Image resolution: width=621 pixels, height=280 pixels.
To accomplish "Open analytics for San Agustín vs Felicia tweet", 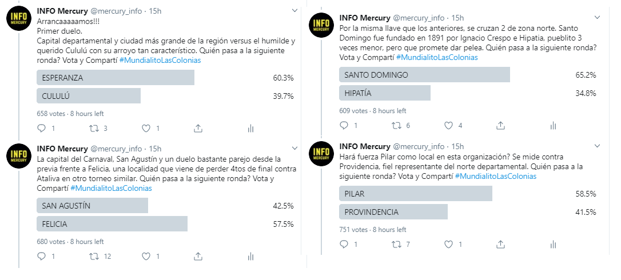I will click(250, 257).
